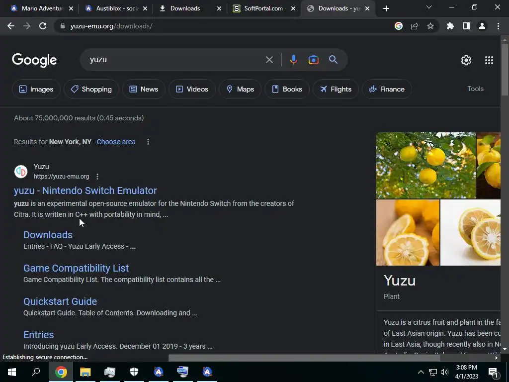Open the Google icon in the address bar

coord(399,26)
